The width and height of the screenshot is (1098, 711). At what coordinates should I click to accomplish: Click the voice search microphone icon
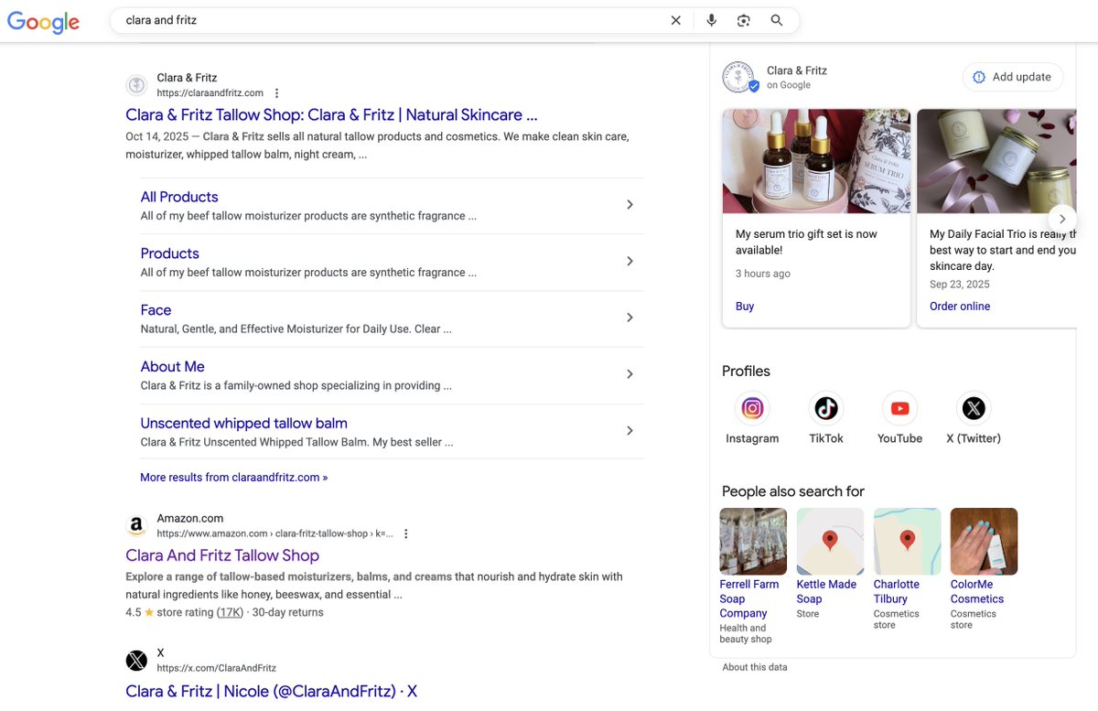pyautogui.click(x=711, y=19)
